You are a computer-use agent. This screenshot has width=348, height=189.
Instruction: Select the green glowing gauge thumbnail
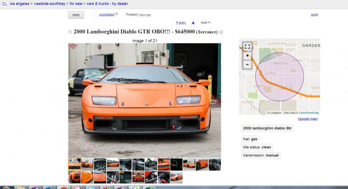tap(177, 164)
